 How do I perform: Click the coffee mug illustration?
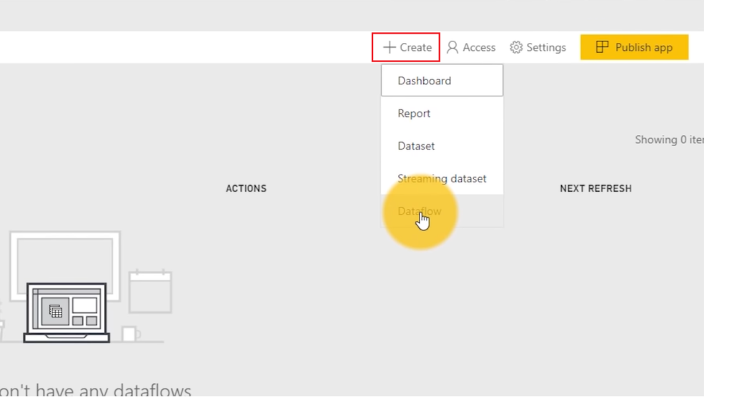tap(130, 333)
